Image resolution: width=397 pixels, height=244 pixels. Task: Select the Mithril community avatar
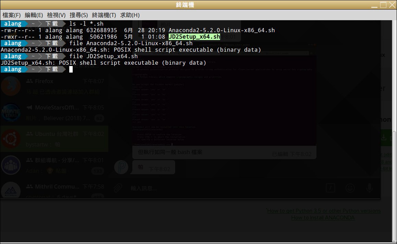point(11,190)
